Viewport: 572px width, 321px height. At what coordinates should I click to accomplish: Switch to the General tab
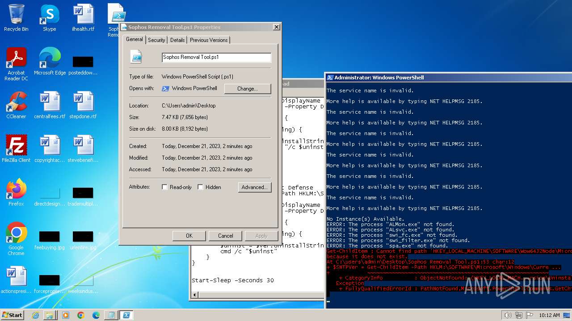(x=135, y=39)
